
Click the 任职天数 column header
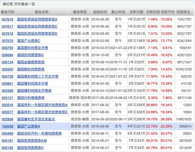136,12
